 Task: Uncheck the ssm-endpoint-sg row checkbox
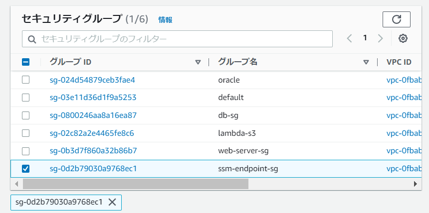click(25, 169)
